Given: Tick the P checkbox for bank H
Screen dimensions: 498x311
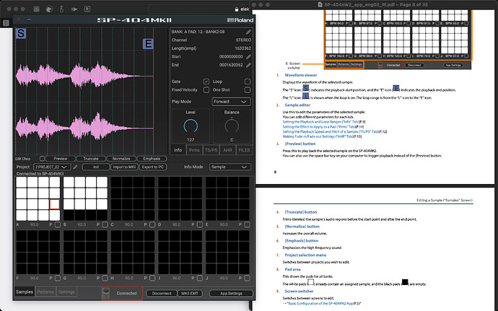Looking at the screenshot, I should pos(152,278).
